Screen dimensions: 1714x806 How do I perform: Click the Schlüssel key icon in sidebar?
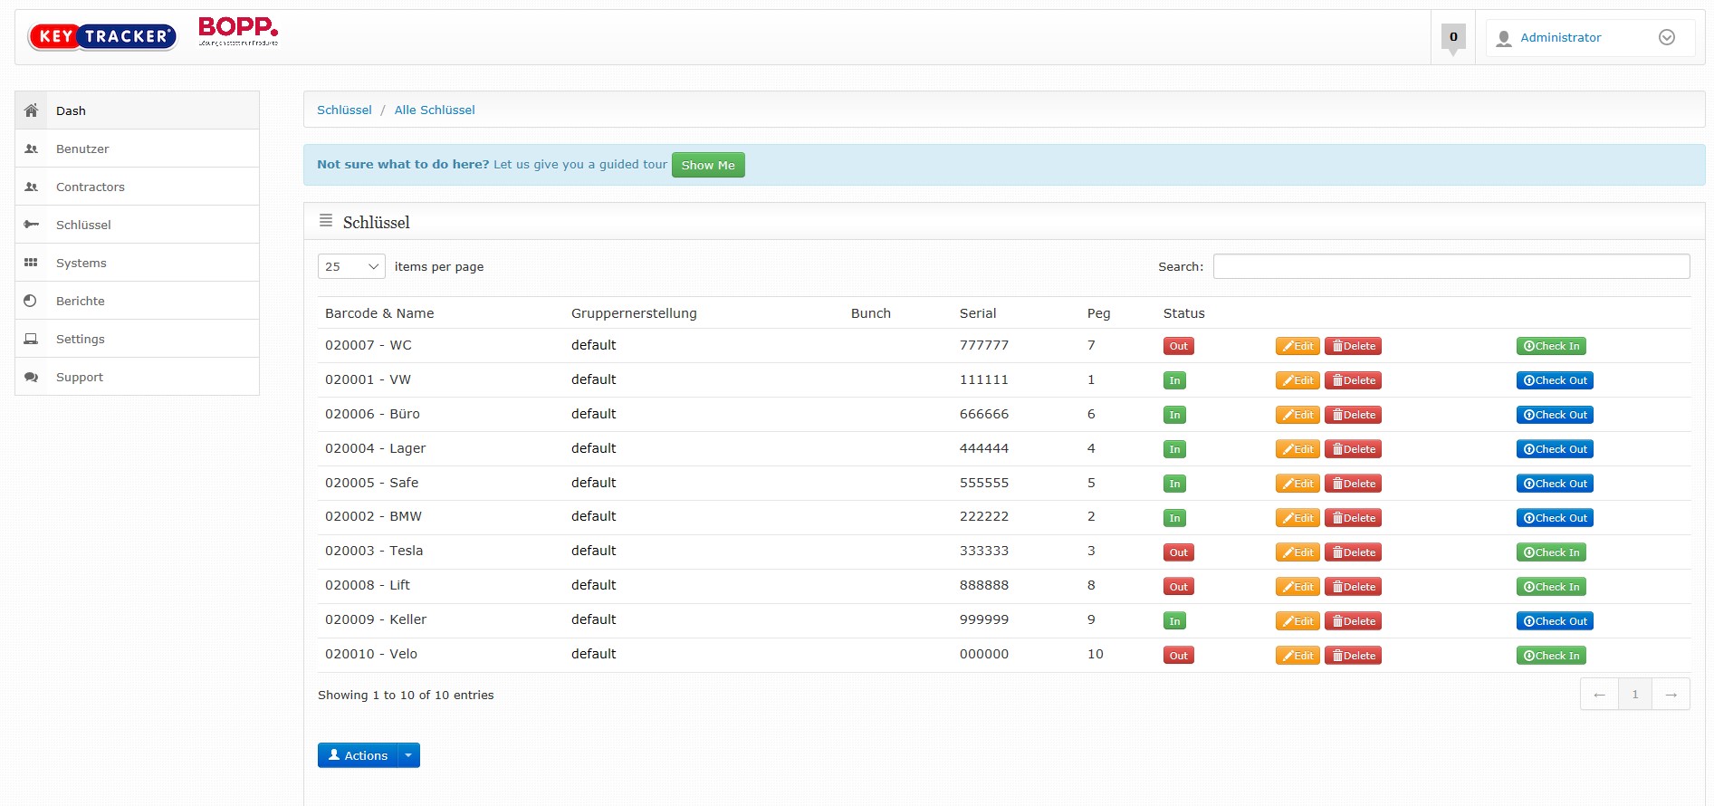coord(31,225)
